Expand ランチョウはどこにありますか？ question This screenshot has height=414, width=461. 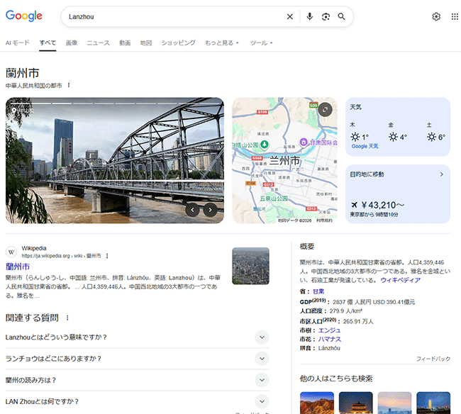tap(138, 359)
